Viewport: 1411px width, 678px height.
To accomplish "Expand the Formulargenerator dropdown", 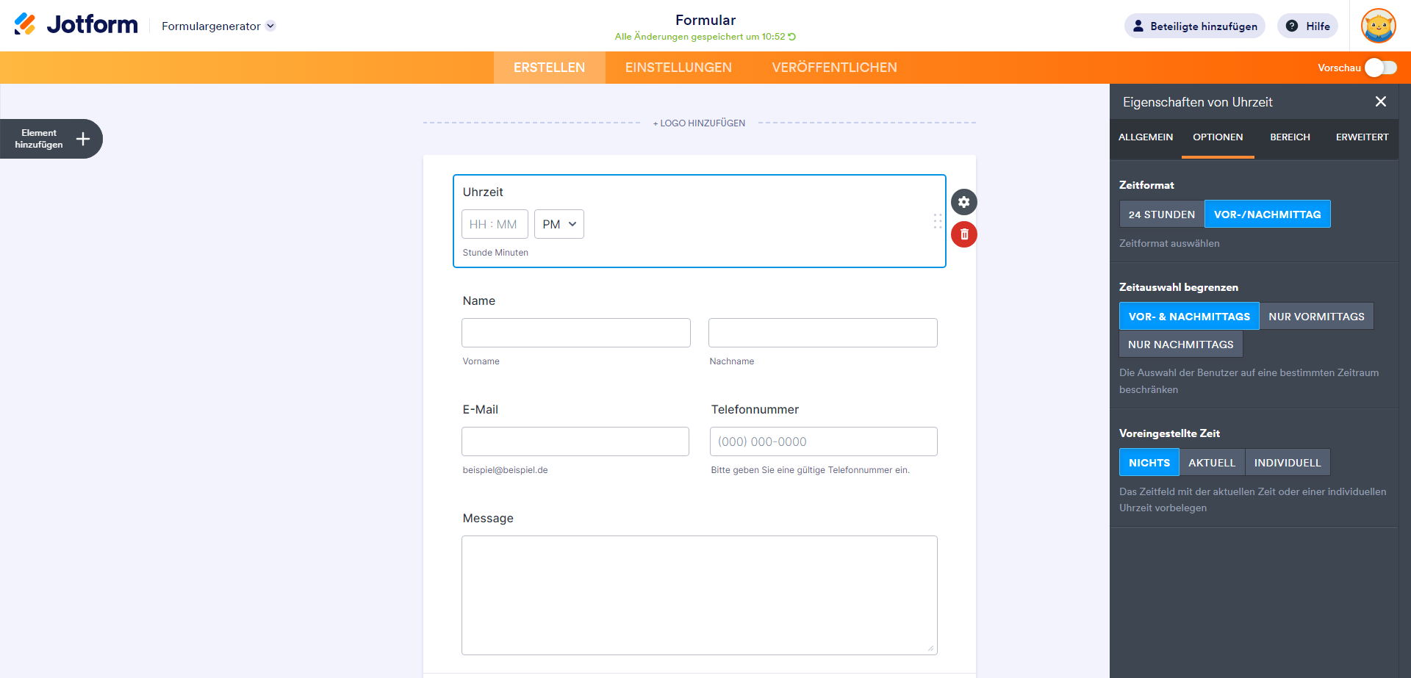I will pyautogui.click(x=270, y=26).
